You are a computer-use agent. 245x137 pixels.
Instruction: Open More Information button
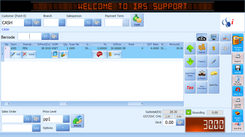coord(202,88)
